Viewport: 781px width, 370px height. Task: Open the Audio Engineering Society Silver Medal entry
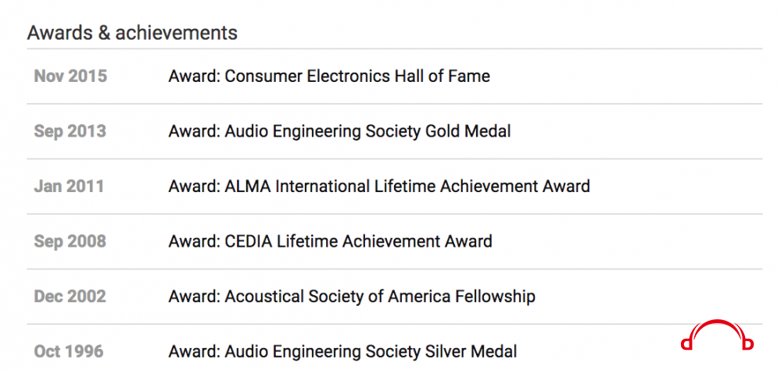(x=342, y=351)
